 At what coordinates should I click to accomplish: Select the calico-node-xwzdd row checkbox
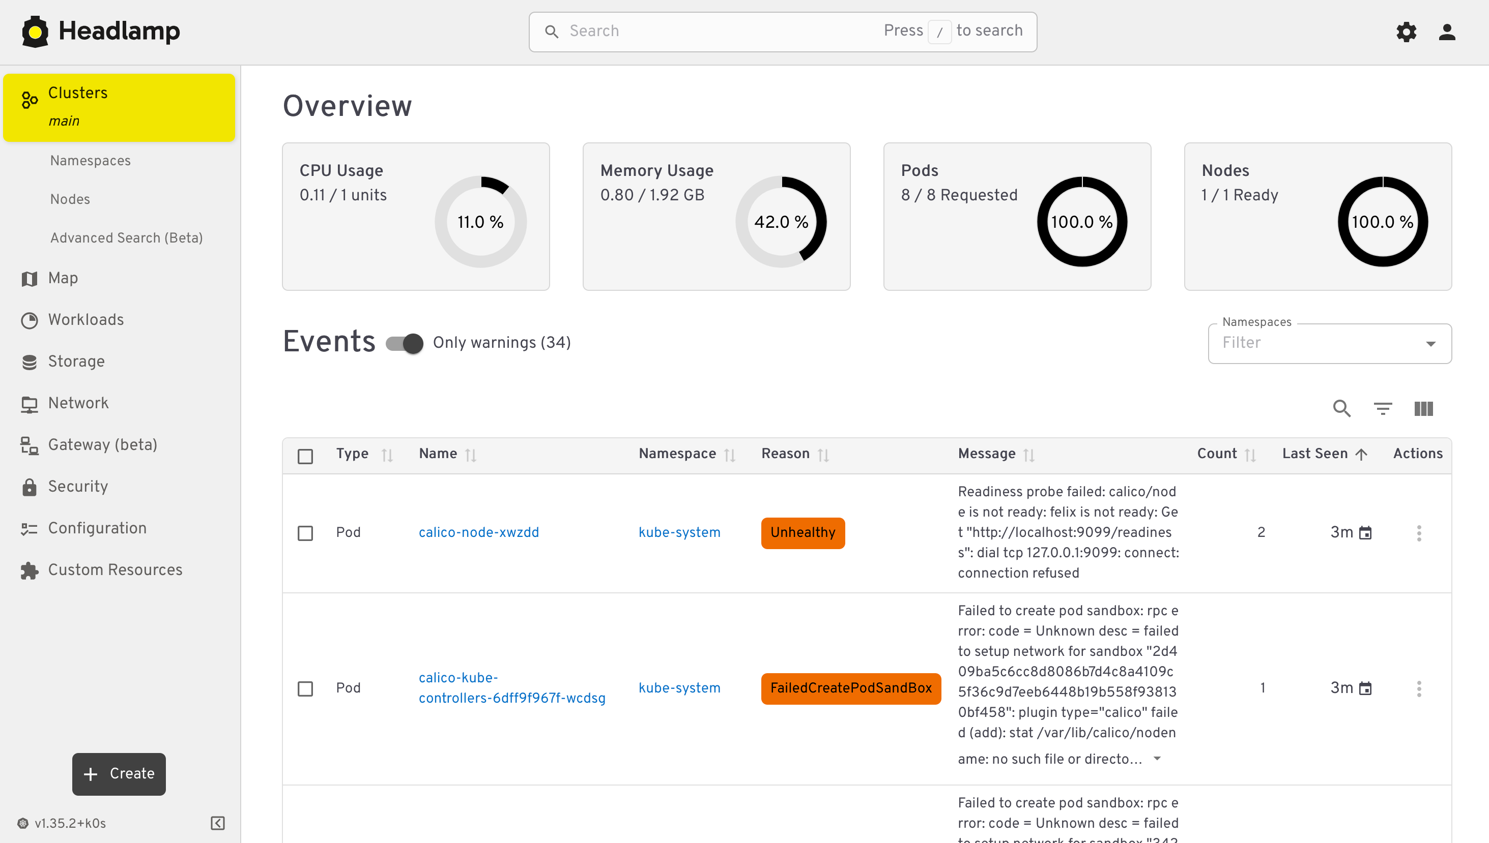[305, 533]
